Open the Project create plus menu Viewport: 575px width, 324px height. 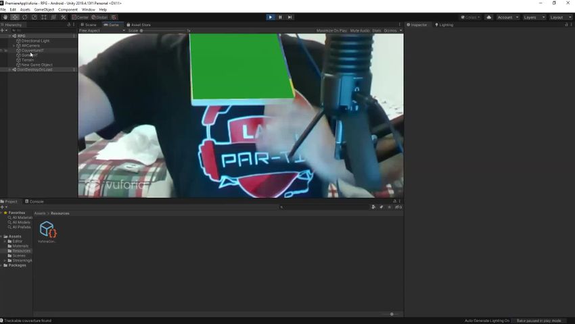click(x=3, y=207)
